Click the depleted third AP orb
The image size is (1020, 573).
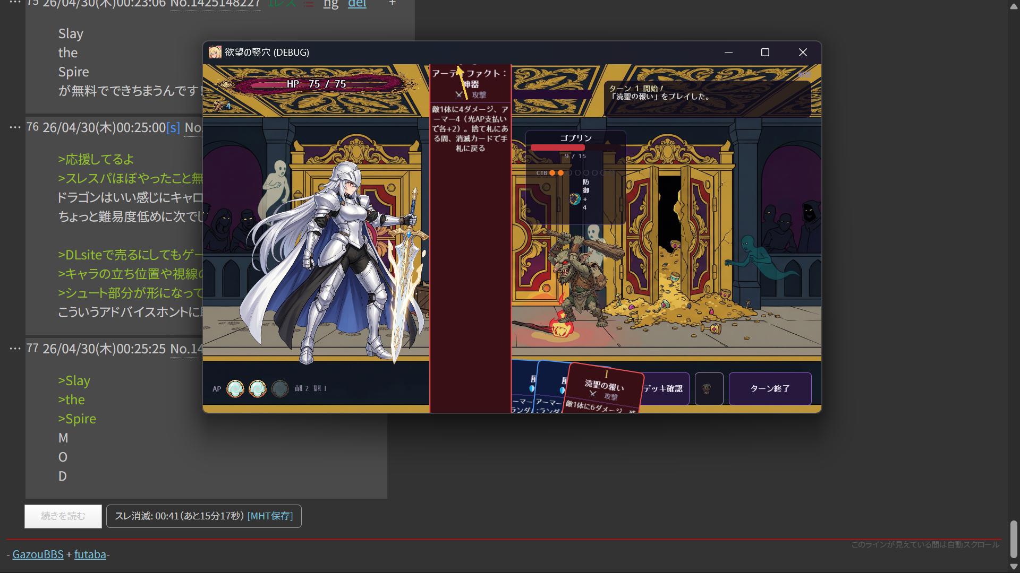point(280,389)
